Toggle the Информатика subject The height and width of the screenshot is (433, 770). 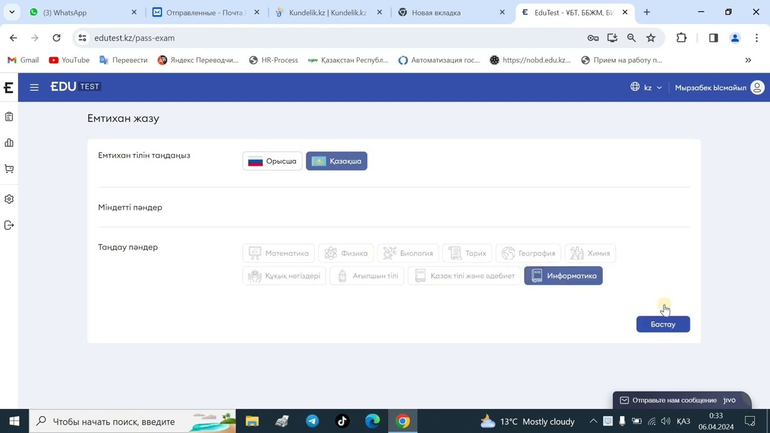pos(563,276)
